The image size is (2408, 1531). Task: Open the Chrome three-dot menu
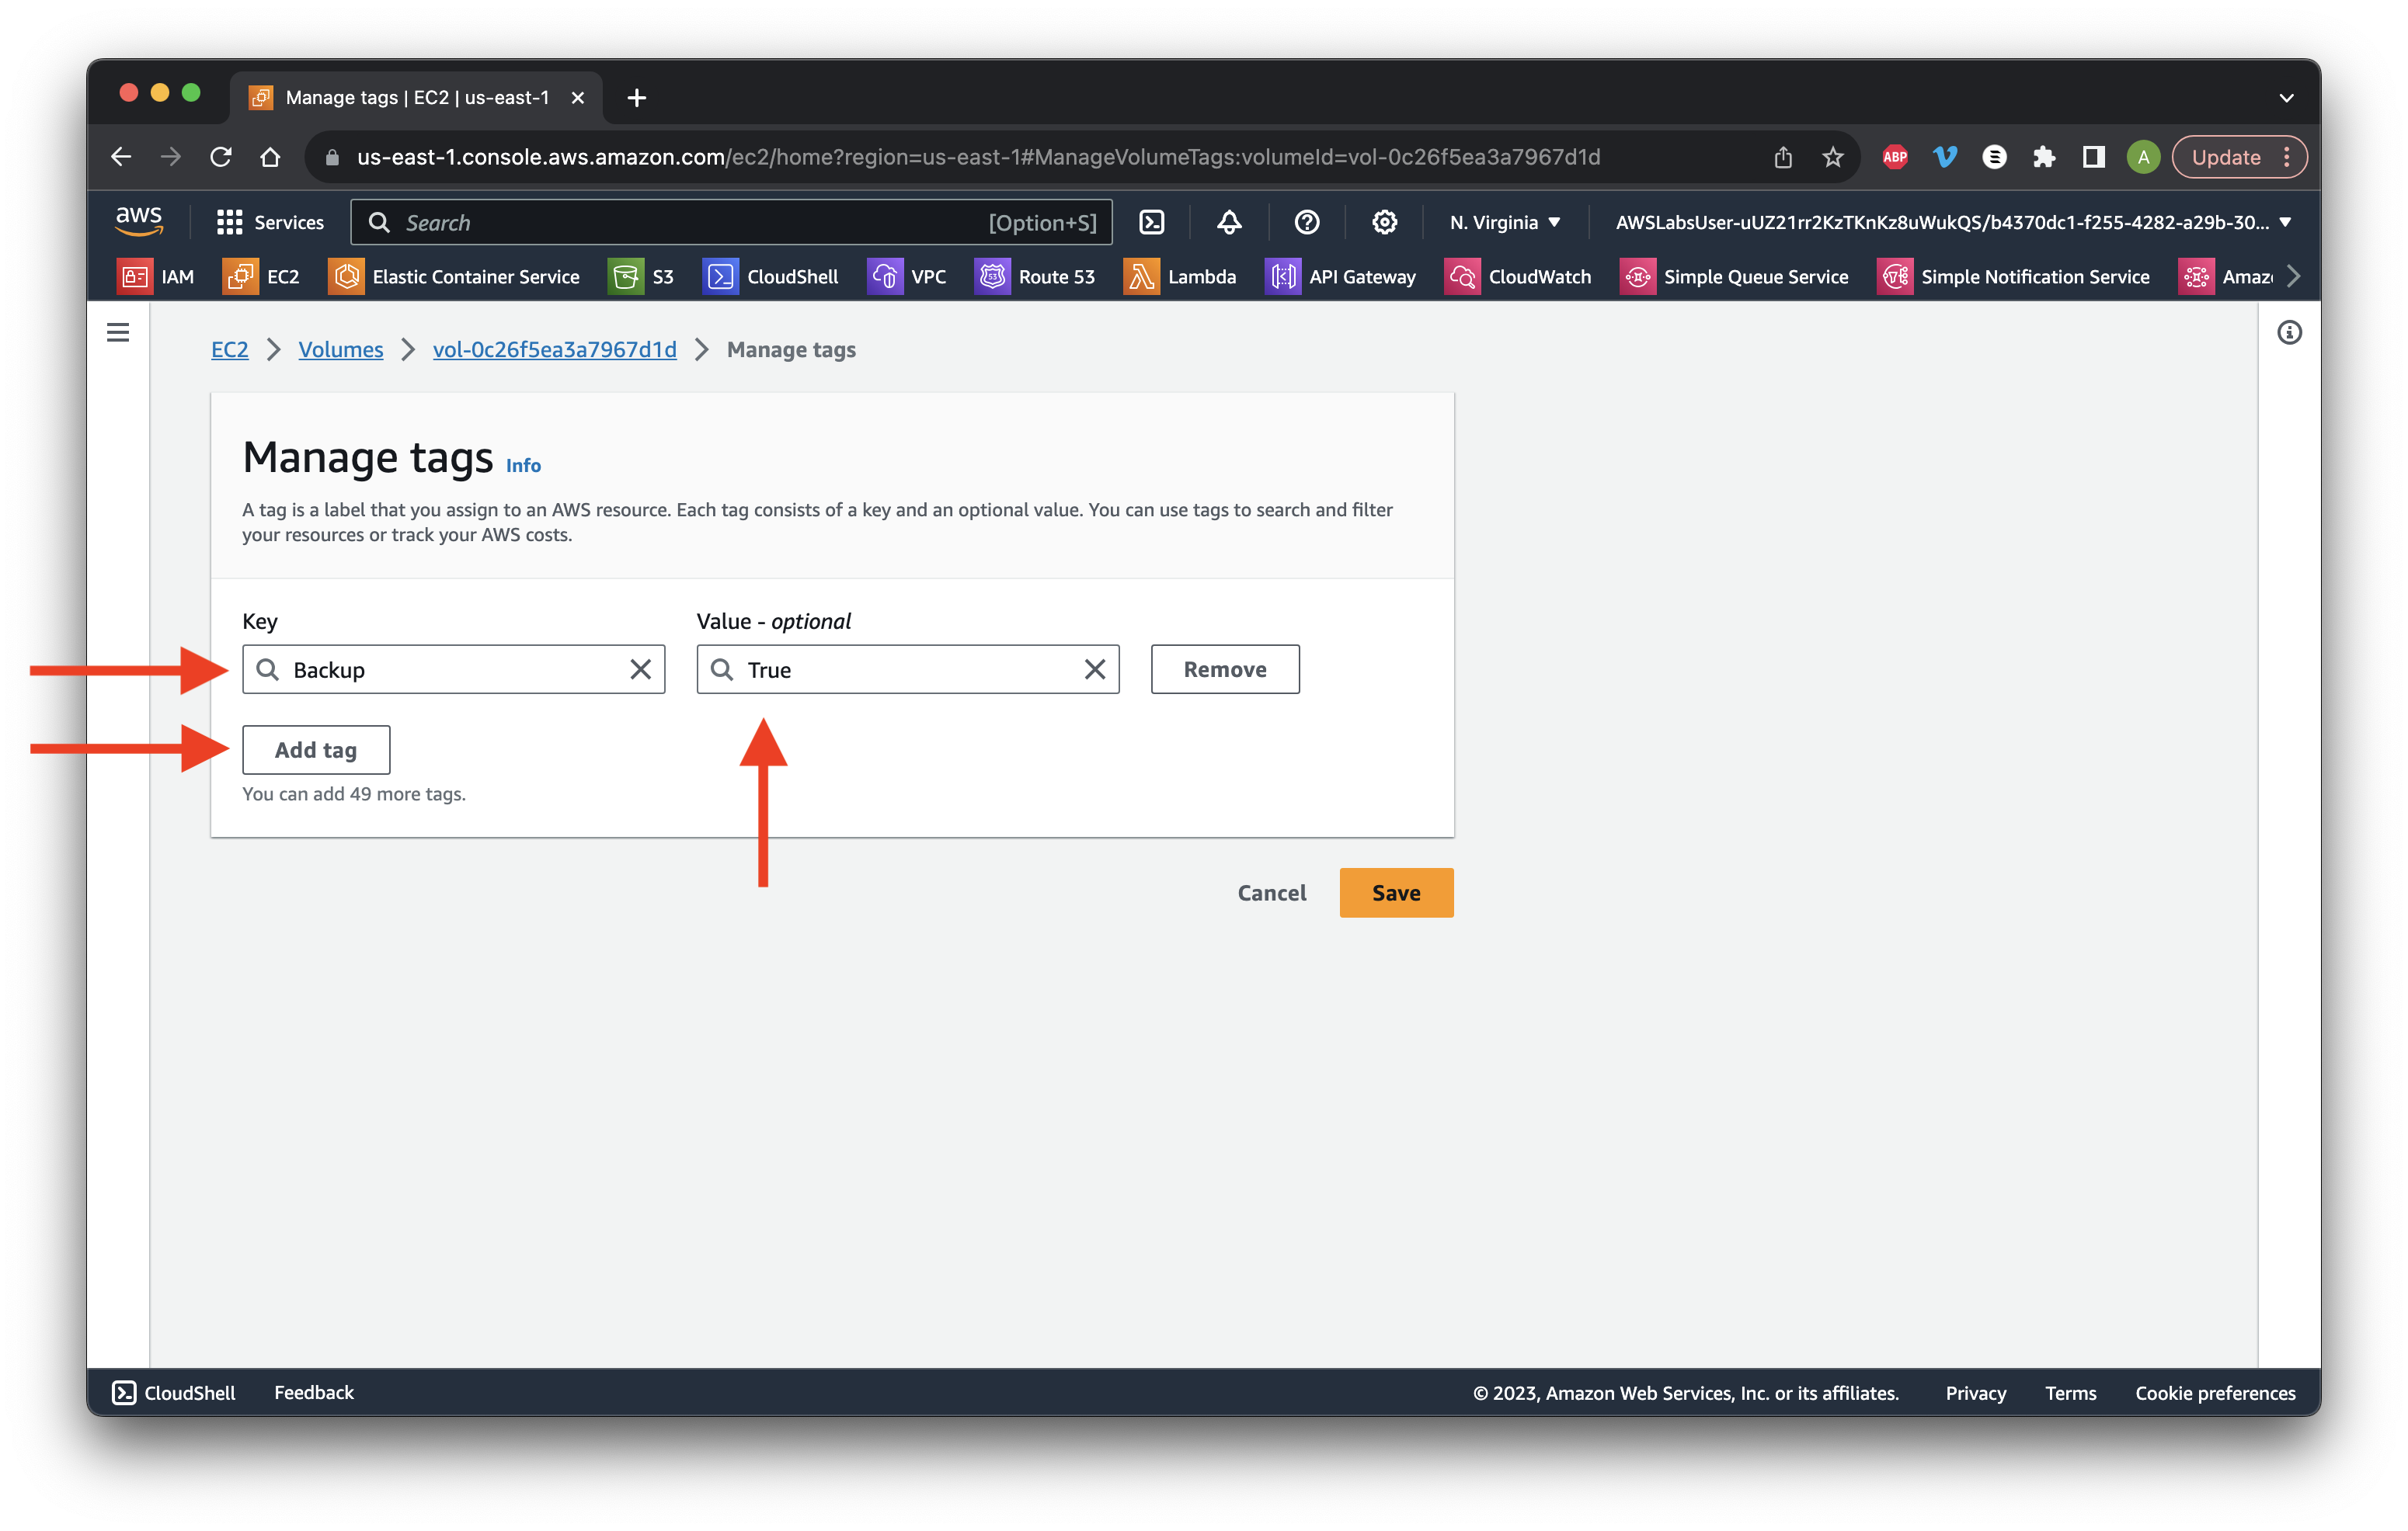[x=2287, y=157]
